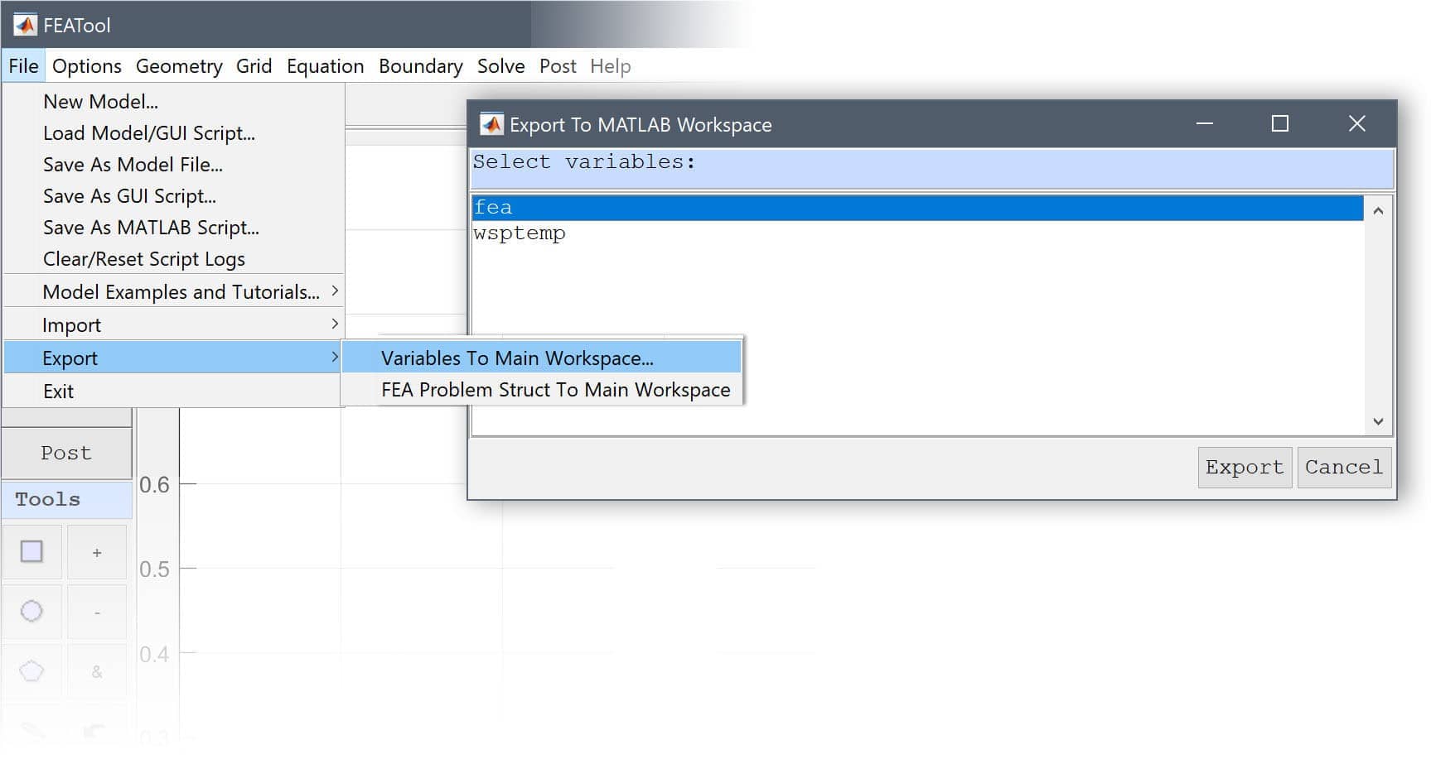Select the rectangle geometry tool
Viewport: 1431px width, 759px height.
point(31,551)
